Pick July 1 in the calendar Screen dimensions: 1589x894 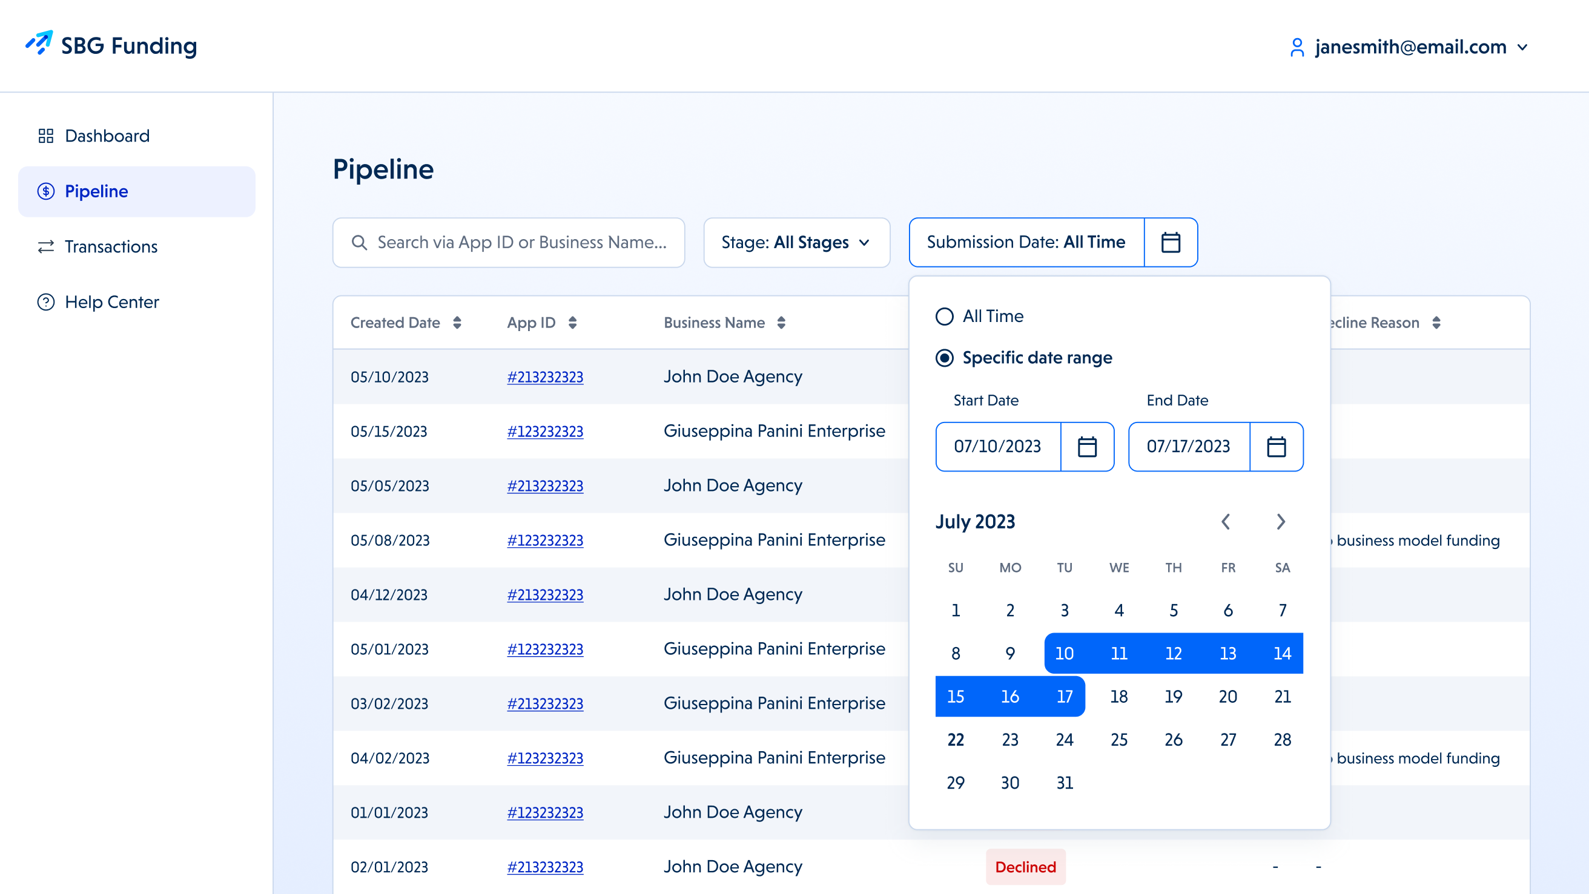(956, 610)
